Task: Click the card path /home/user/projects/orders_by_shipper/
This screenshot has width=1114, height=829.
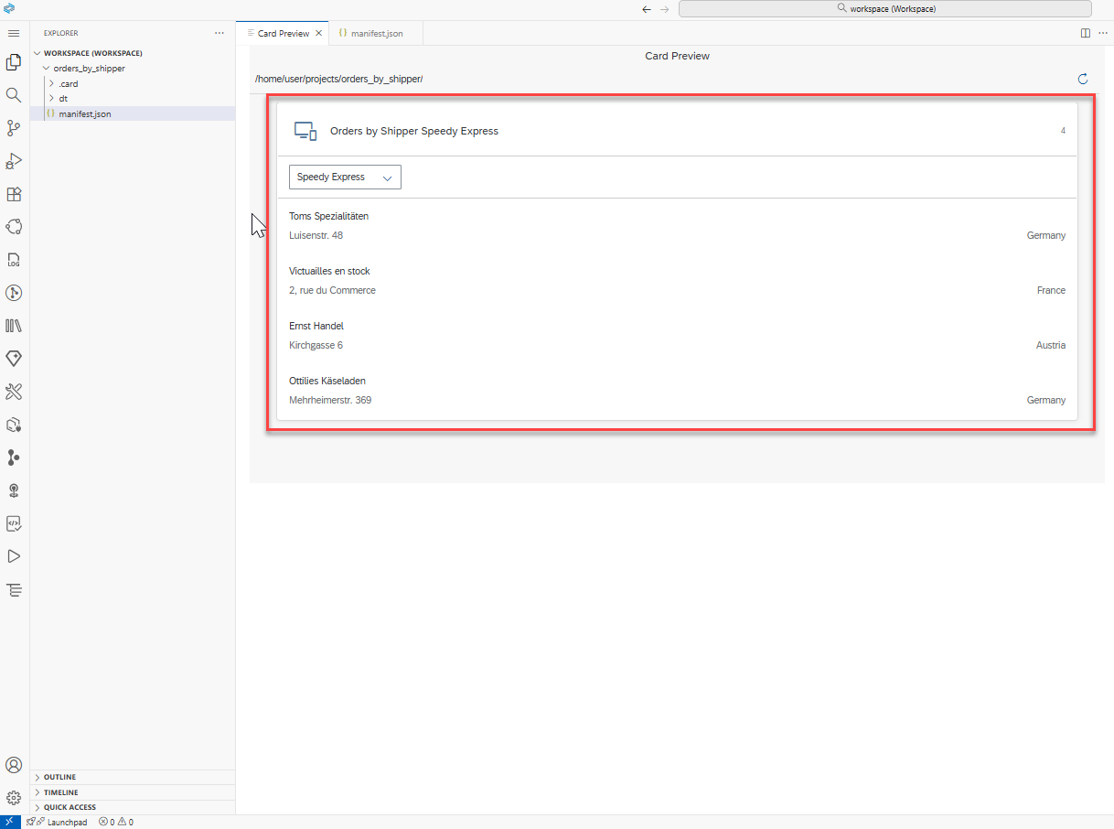Action: tap(339, 80)
